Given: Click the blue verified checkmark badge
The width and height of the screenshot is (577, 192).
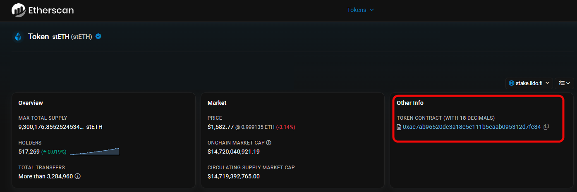Looking at the screenshot, I should (x=98, y=36).
